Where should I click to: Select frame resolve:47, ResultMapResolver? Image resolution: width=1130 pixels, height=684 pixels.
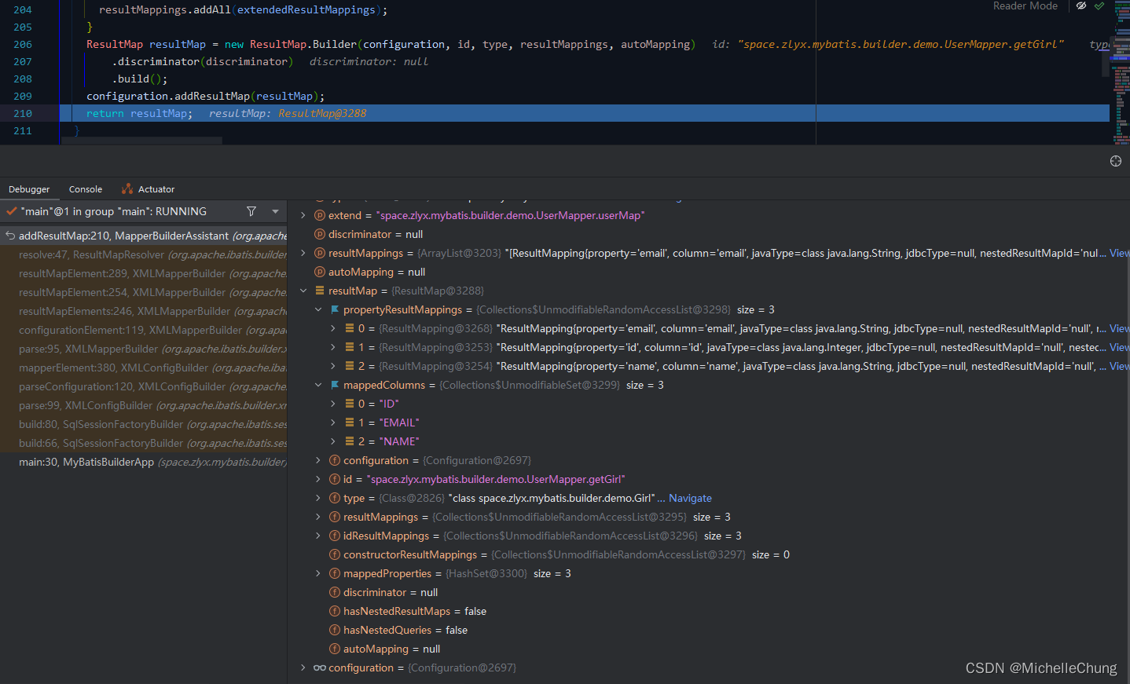coord(143,254)
